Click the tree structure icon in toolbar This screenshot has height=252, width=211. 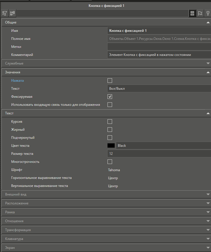pyautogui.click(x=12, y=13)
